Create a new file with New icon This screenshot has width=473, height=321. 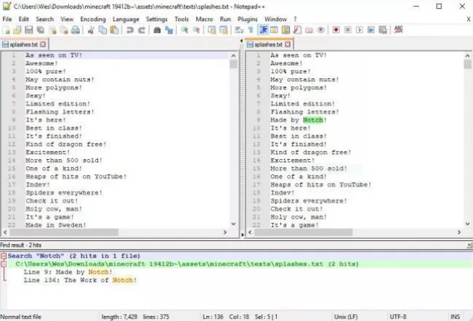tap(6, 30)
